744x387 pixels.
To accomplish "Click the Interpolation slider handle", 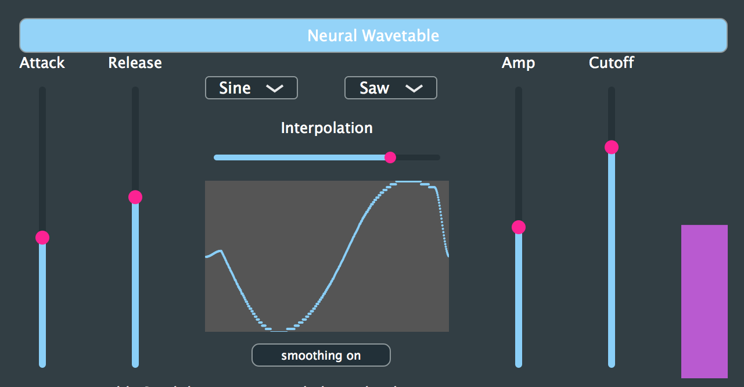I will (390, 157).
